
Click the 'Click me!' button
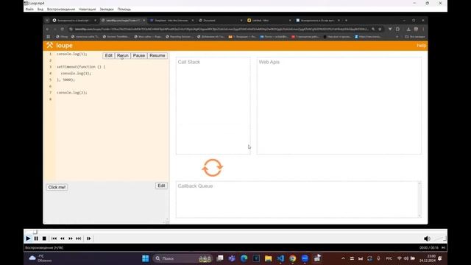tap(57, 187)
